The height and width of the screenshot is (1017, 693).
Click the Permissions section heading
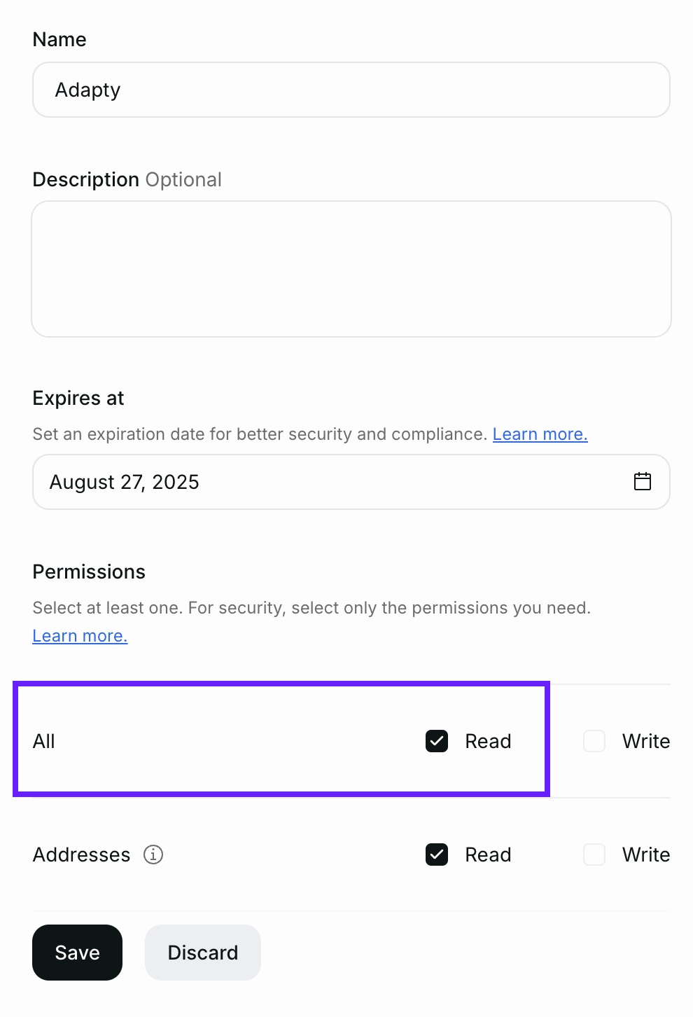click(88, 572)
